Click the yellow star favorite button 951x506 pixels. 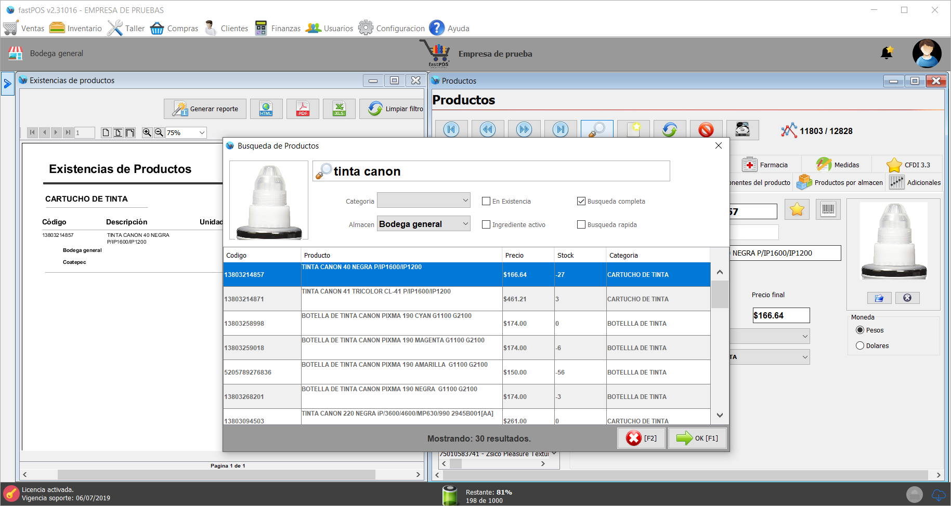(x=797, y=209)
